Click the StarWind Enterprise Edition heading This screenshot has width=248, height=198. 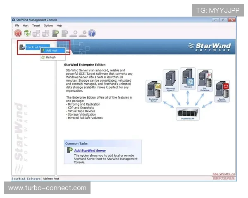(x=85, y=65)
